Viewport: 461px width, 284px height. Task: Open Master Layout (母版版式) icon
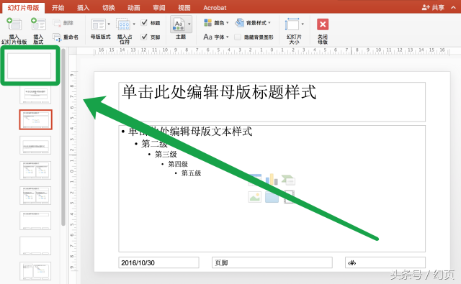[98, 24]
